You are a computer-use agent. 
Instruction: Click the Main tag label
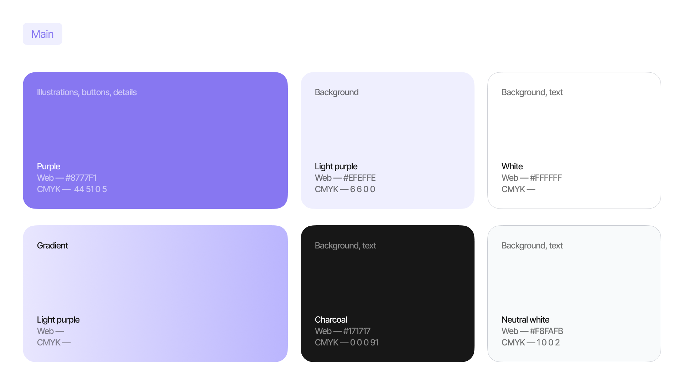(x=42, y=34)
